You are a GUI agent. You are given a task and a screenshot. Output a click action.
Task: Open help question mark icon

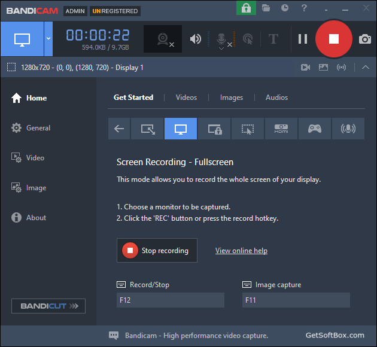tap(304, 8)
